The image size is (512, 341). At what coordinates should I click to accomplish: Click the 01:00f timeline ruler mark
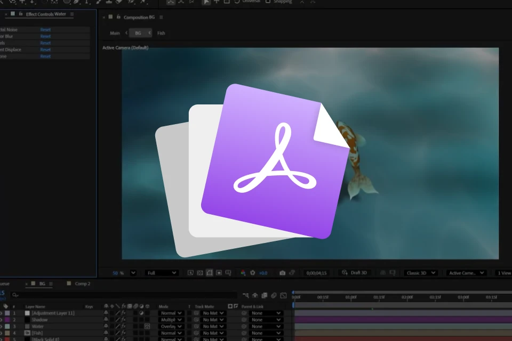click(351, 297)
